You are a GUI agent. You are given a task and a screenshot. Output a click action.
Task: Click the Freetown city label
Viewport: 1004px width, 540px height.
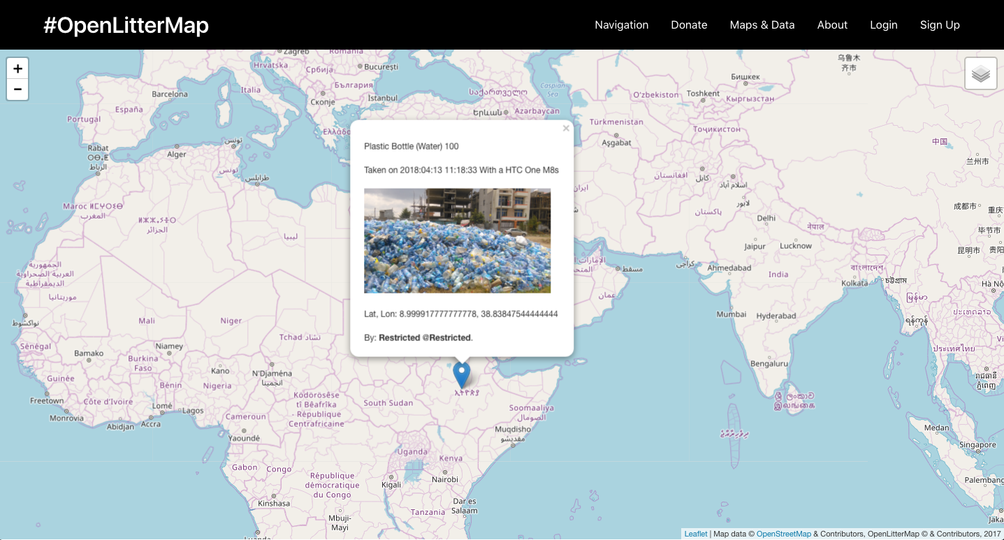pos(47,401)
